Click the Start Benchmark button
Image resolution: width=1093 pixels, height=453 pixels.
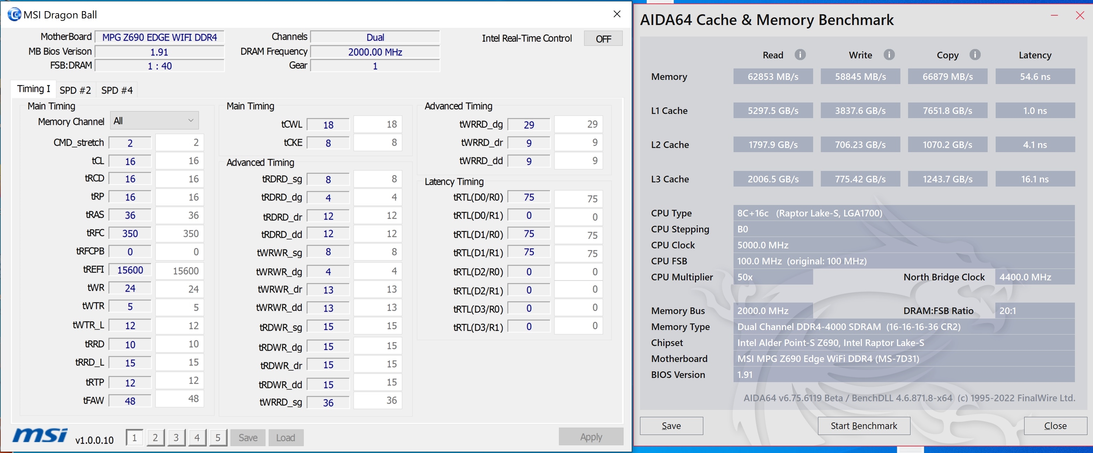pyautogui.click(x=864, y=426)
